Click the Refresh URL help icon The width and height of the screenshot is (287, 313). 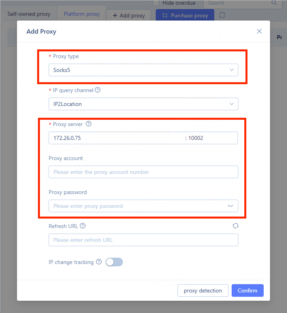tap(83, 226)
